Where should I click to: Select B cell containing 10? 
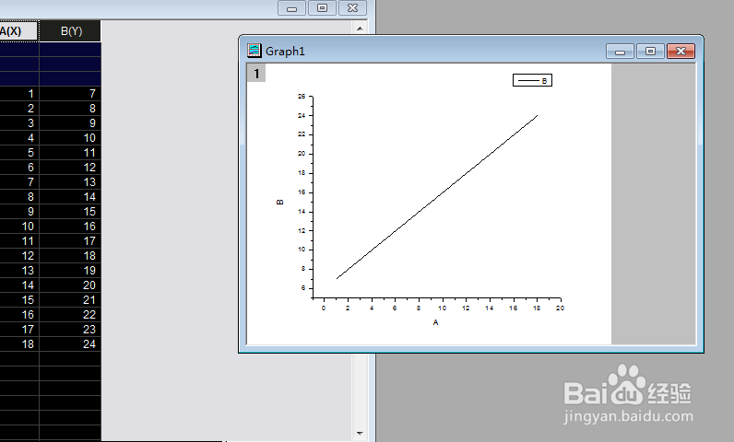point(70,138)
